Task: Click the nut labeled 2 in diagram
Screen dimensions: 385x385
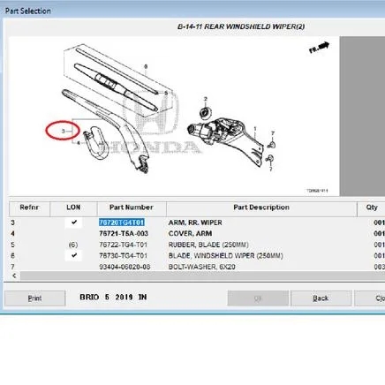Action: coord(204,112)
